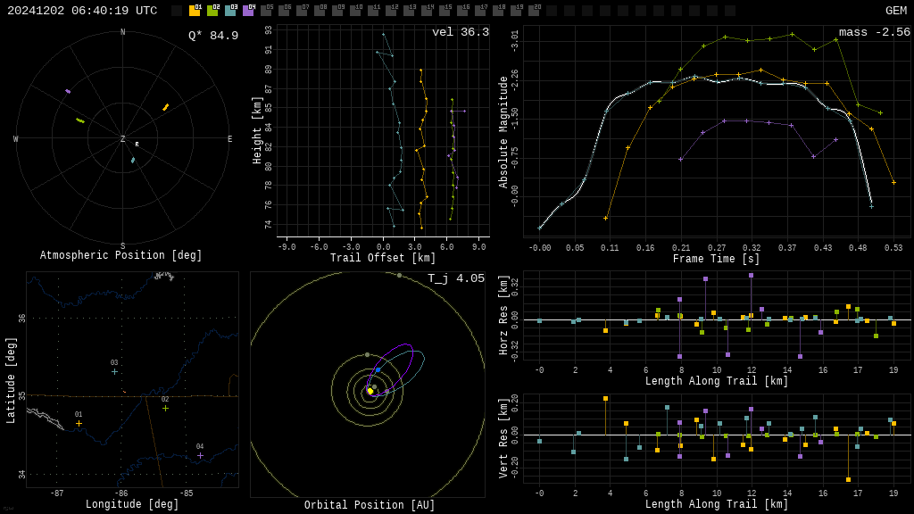Select the yellow station 01 swatch

pyautogui.click(x=195, y=11)
